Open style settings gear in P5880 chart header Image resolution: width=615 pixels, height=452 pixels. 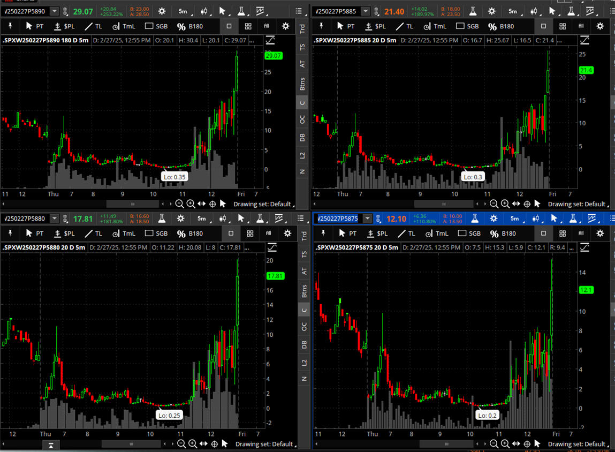click(180, 219)
